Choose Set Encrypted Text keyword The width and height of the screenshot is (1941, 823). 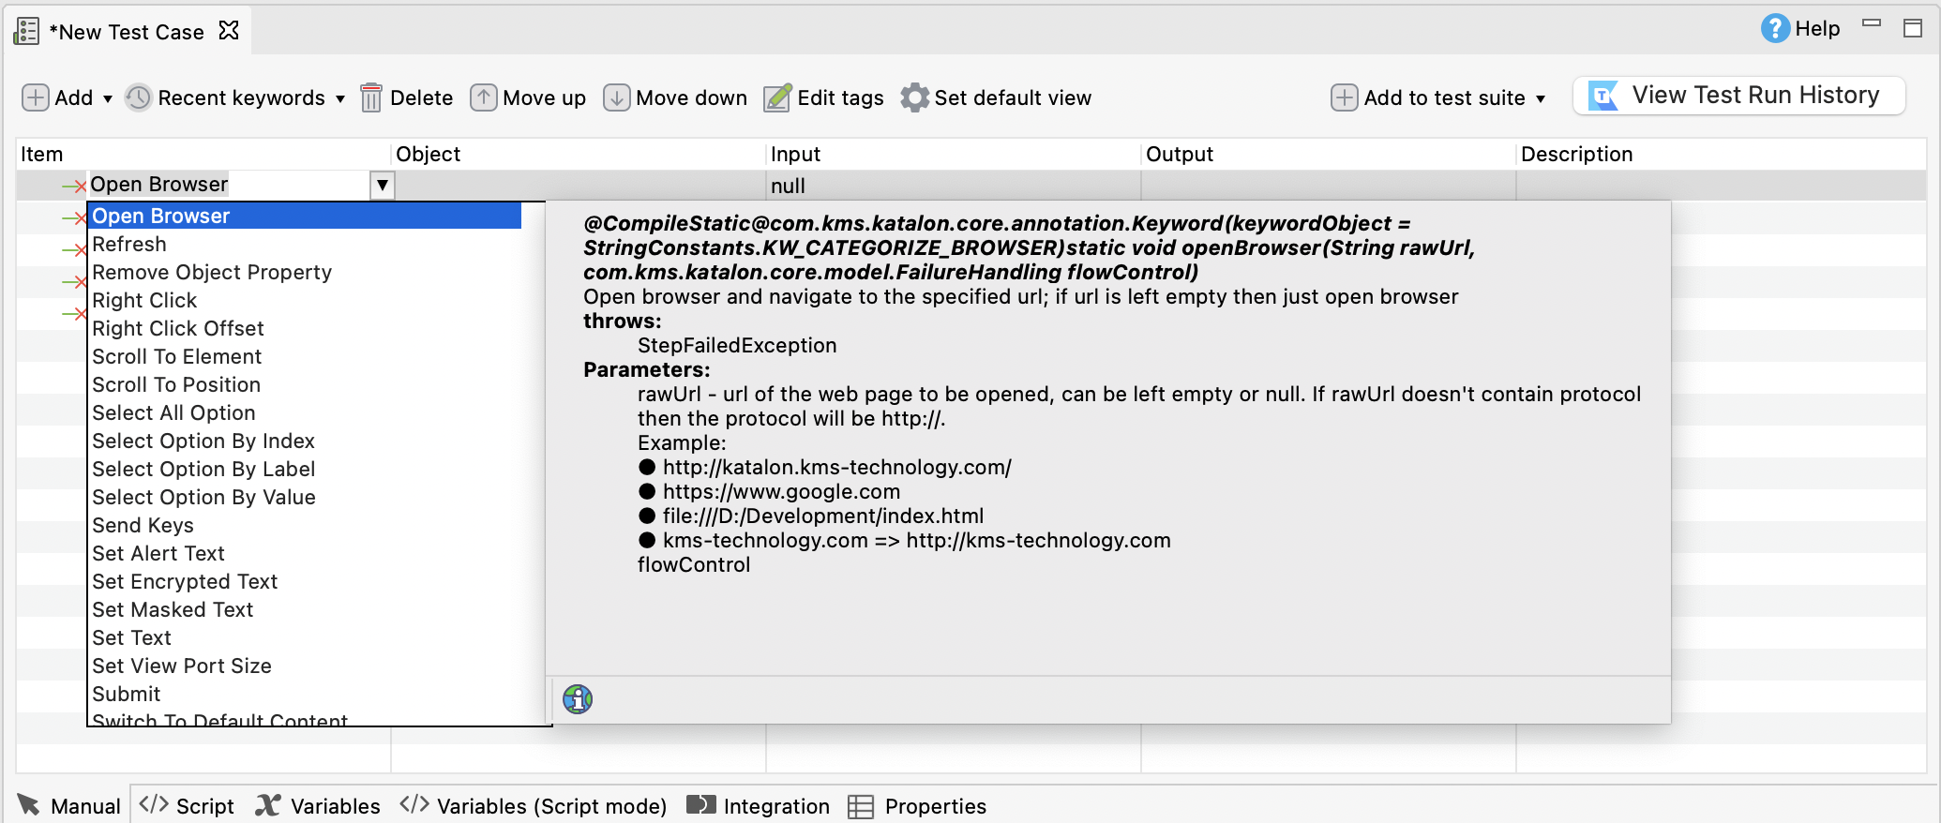coord(185,581)
